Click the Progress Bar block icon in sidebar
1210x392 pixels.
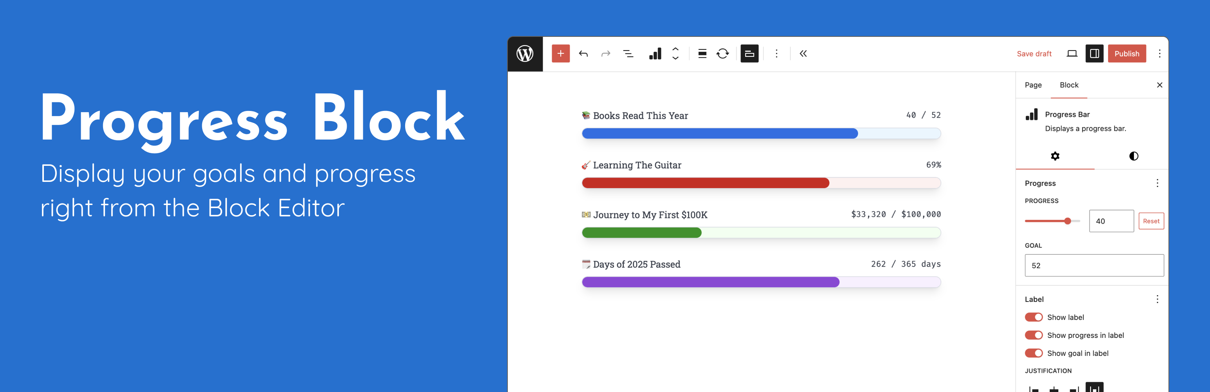[x=1031, y=115]
